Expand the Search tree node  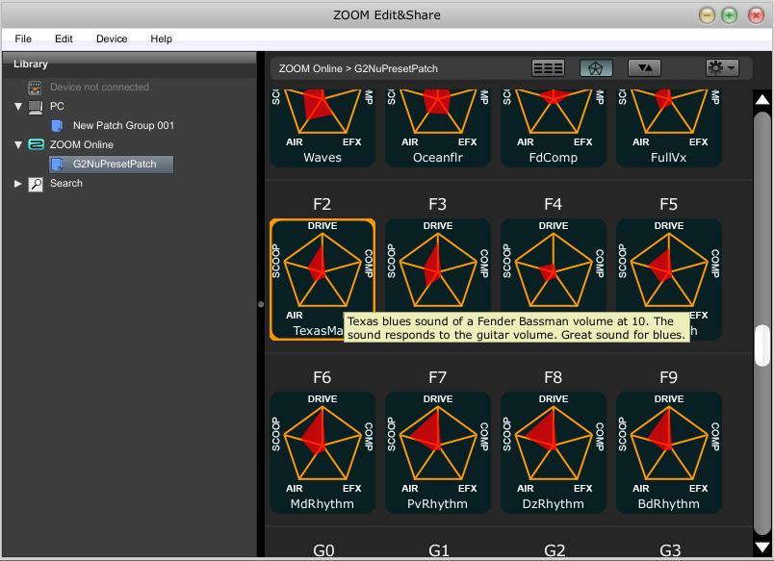[18, 184]
